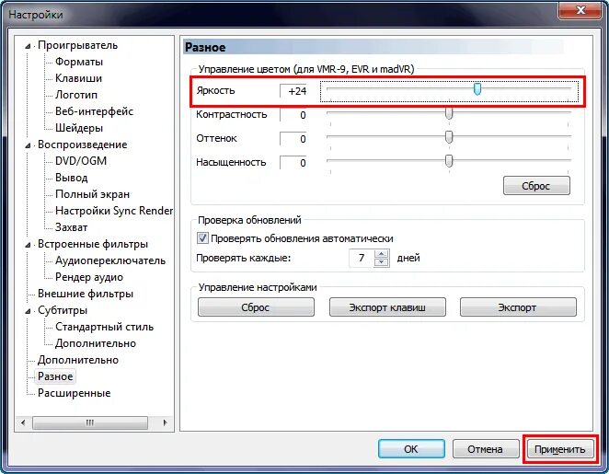Uncheck Проверять обновления автоматически
609x474 pixels.
pyautogui.click(x=202, y=237)
